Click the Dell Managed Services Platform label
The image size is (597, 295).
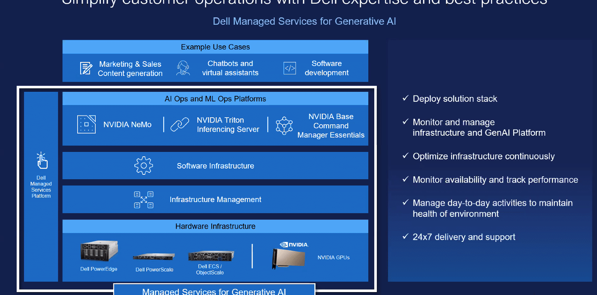41,187
